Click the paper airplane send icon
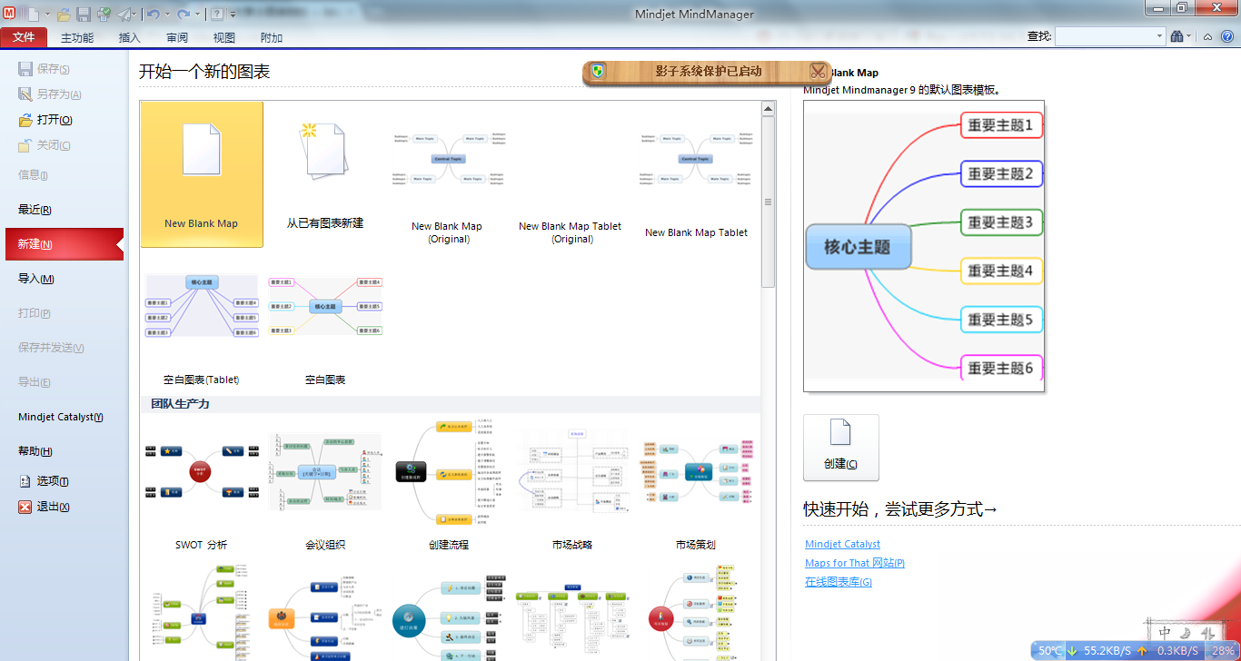Image resolution: width=1241 pixels, height=661 pixels. tap(124, 15)
